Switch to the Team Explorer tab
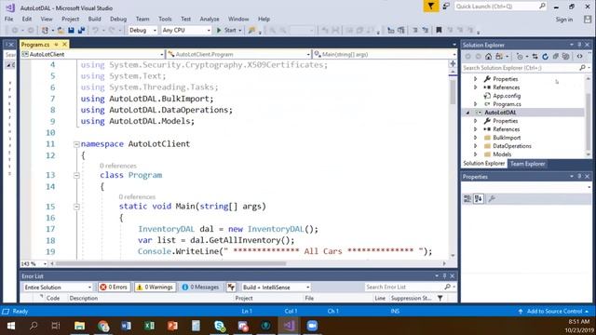This screenshot has height=335, width=596. click(528, 164)
